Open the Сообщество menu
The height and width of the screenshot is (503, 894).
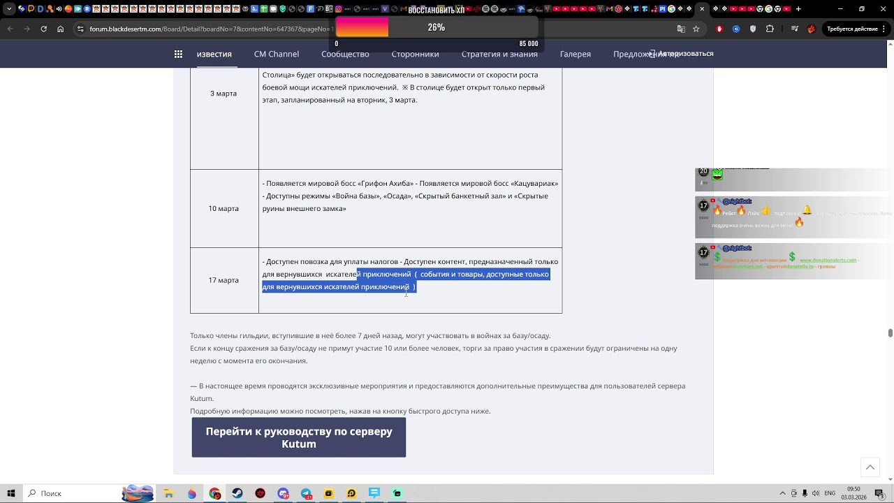pos(345,54)
